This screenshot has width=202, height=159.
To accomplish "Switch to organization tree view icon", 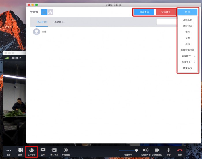I will [x=50, y=12].
